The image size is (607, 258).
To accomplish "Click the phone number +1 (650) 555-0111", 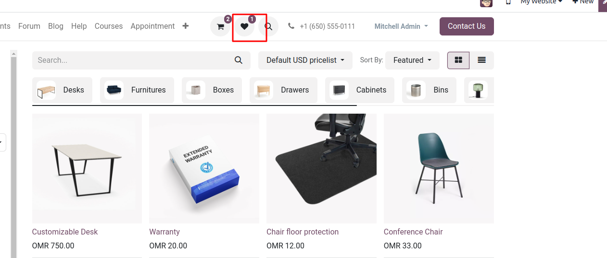I will tap(327, 26).
